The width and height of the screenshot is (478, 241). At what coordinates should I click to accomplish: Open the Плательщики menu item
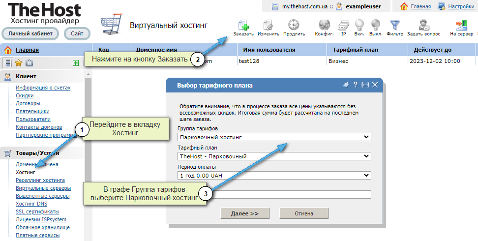click(x=32, y=111)
